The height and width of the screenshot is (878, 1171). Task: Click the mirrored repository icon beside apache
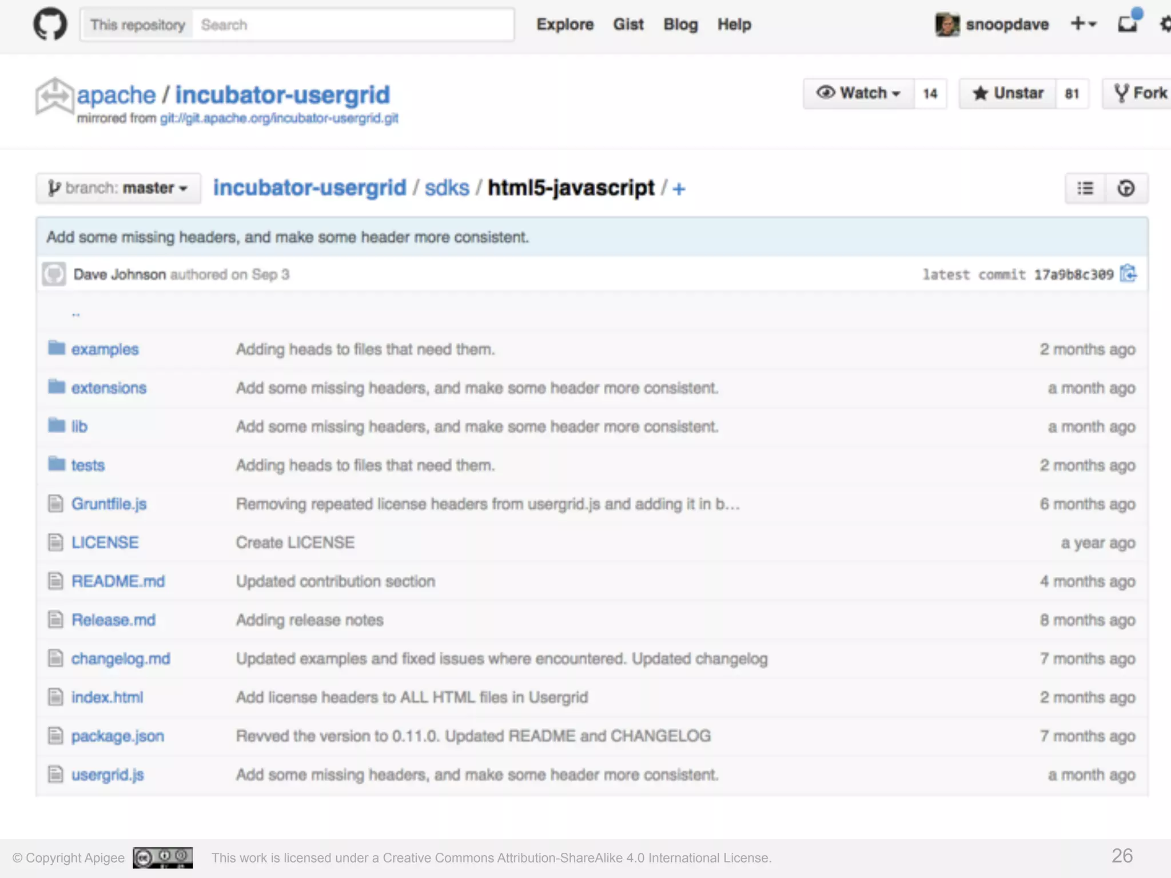[x=54, y=95]
